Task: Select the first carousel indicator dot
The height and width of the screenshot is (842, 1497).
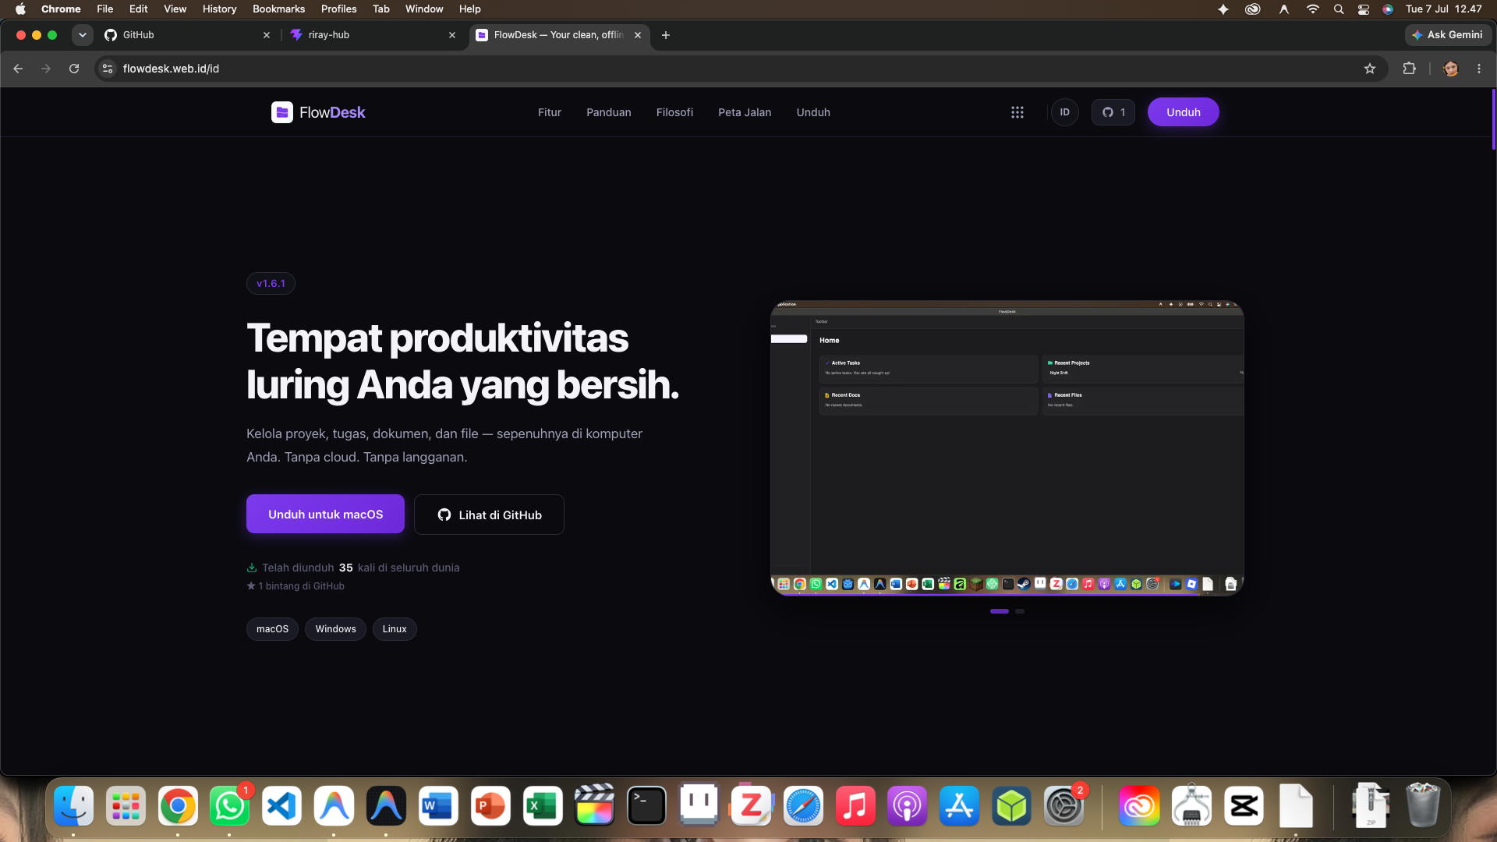Action: pos(1000,611)
